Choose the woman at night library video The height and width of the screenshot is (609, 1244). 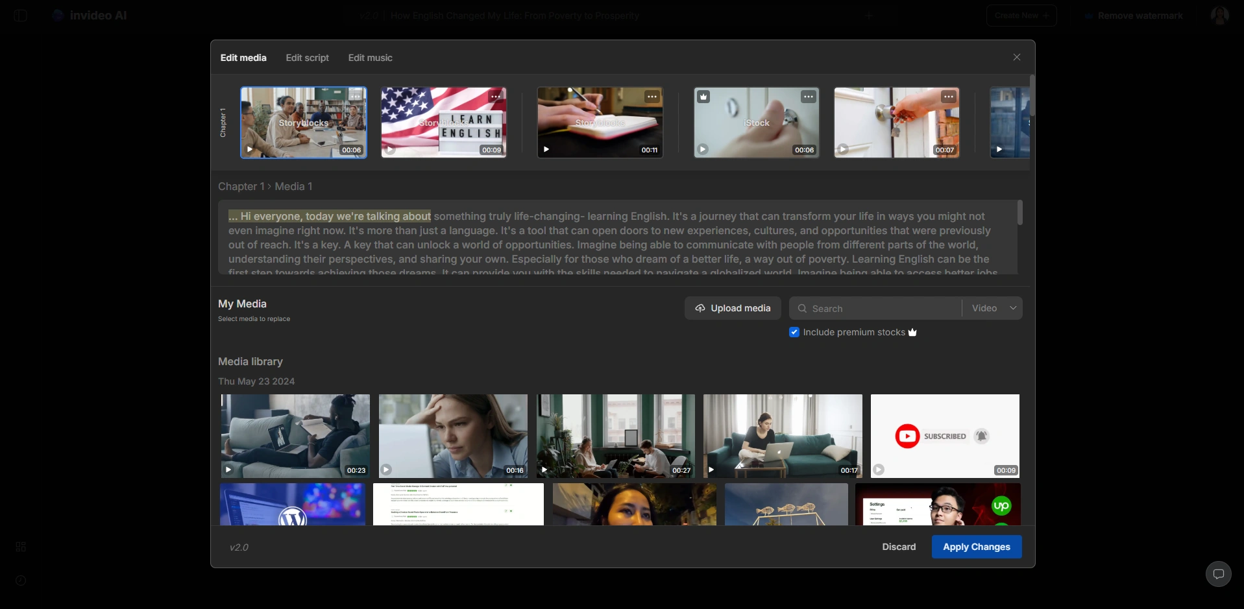tap(635, 504)
